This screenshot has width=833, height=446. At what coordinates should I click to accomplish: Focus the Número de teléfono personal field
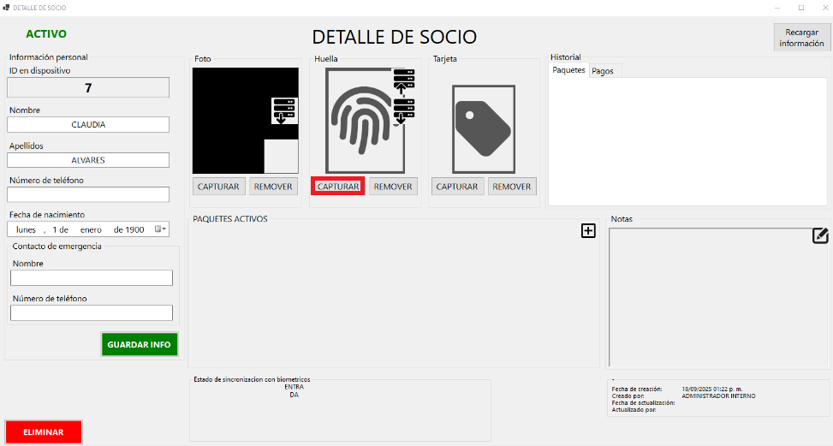point(88,194)
